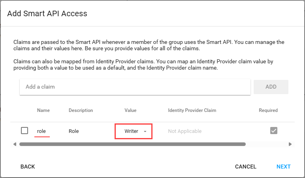Go to the next step with NEXT
The image size is (305, 178).
(x=283, y=167)
